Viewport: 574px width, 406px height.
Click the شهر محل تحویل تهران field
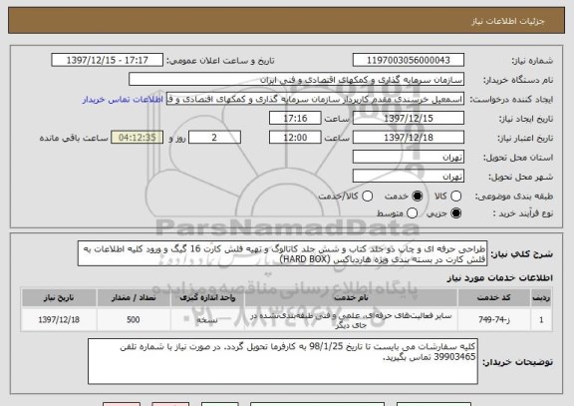pos(409,177)
